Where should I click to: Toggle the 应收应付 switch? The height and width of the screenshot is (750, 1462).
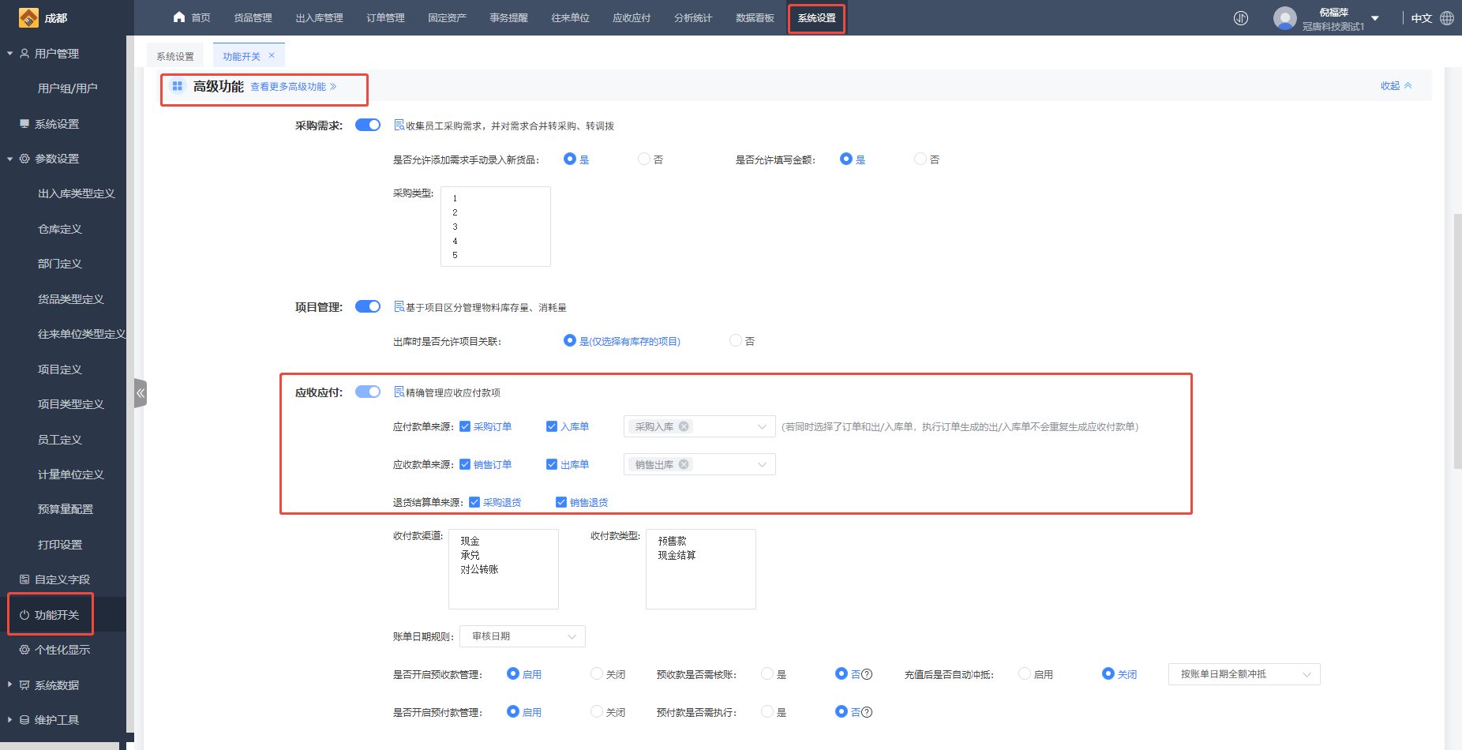368,392
